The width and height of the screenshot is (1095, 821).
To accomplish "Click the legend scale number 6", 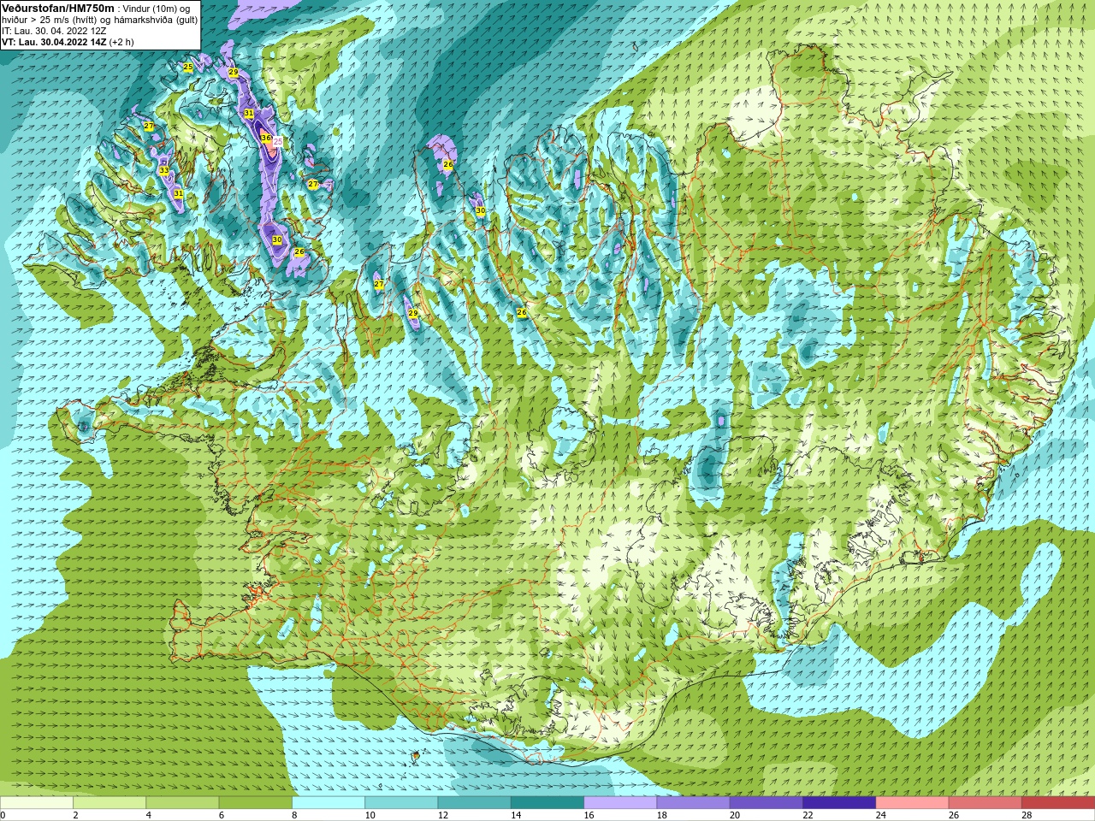I will tap(222, 815).
